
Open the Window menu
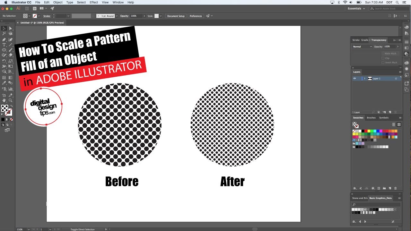pyautogui.click(x=118, y=2)
